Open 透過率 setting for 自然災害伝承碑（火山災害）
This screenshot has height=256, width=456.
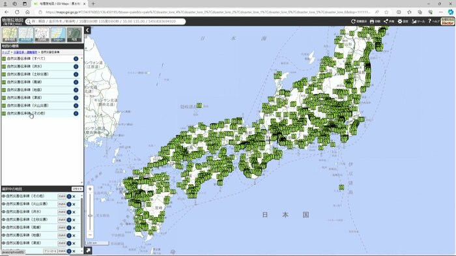tap(62, 205)
